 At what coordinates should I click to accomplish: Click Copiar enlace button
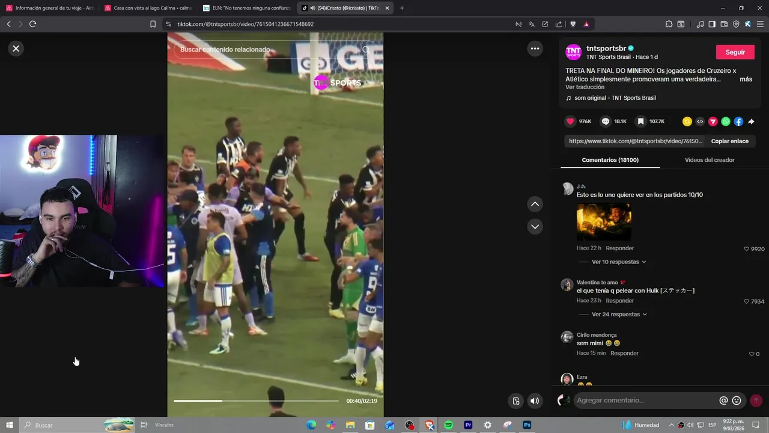(x=729, y=141)
